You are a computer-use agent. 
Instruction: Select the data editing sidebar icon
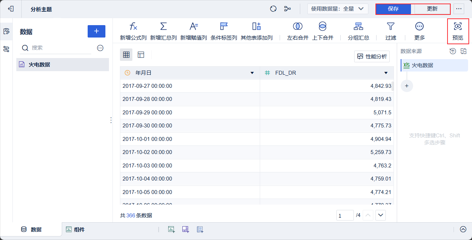pos(6,31)
